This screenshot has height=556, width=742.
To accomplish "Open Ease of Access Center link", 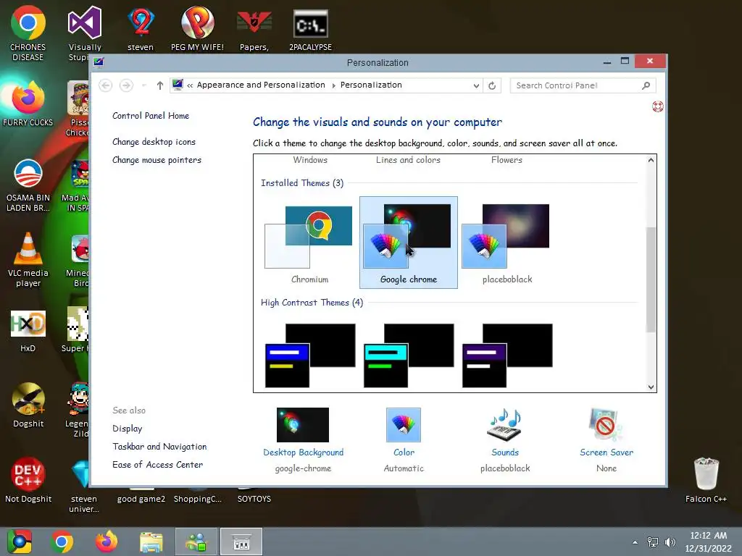I will coord(157,465).
